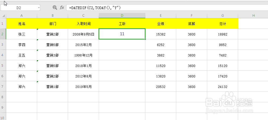Click the Name Box showing D2
Viewport: 268px width, 120px height.
pos(19,8)
